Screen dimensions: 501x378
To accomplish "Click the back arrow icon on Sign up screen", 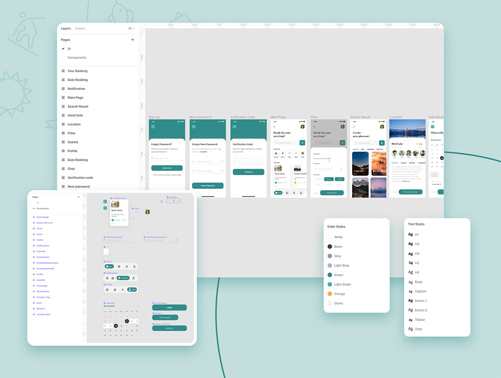I will [x=153, y=126].
